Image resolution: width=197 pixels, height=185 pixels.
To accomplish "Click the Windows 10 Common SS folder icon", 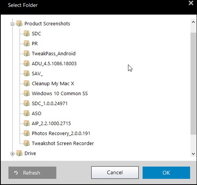I will click(27, 93).
